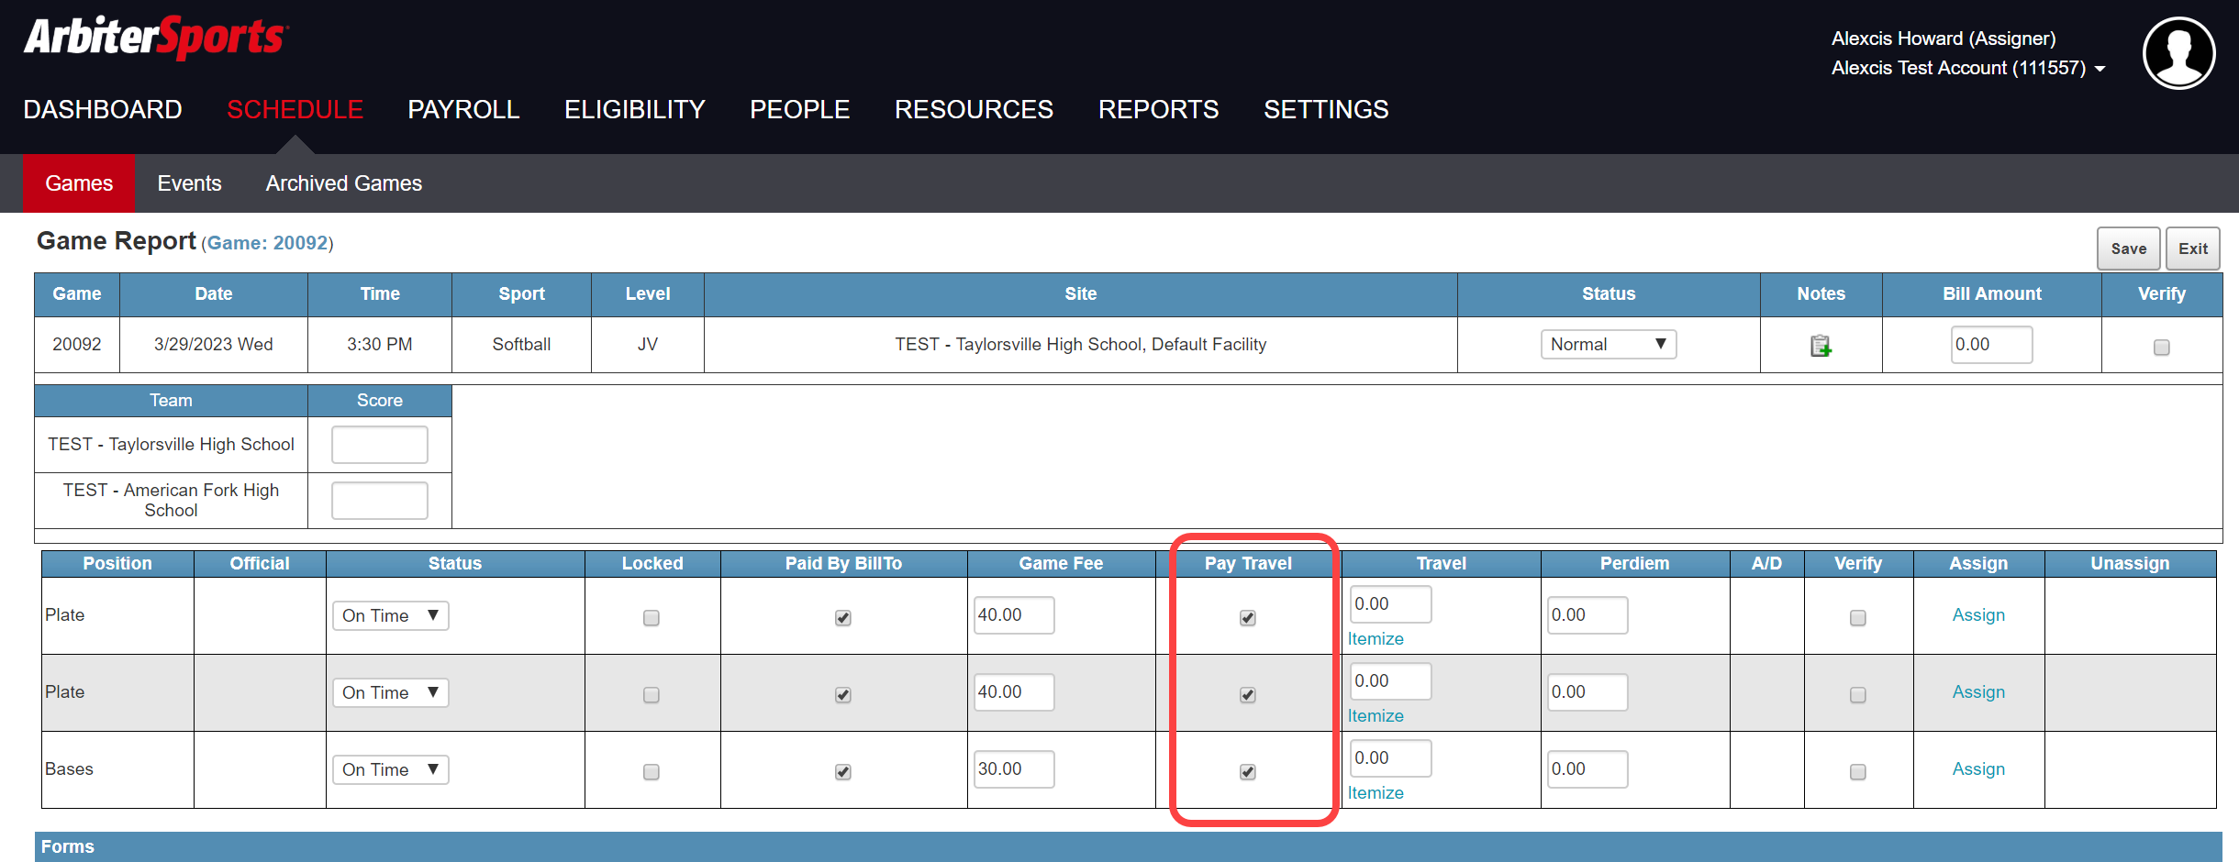Screen dimensions: 2239x862
Task: Open the user profile avatar icon
Action: pyautogui.click(x=2178, y=52)
